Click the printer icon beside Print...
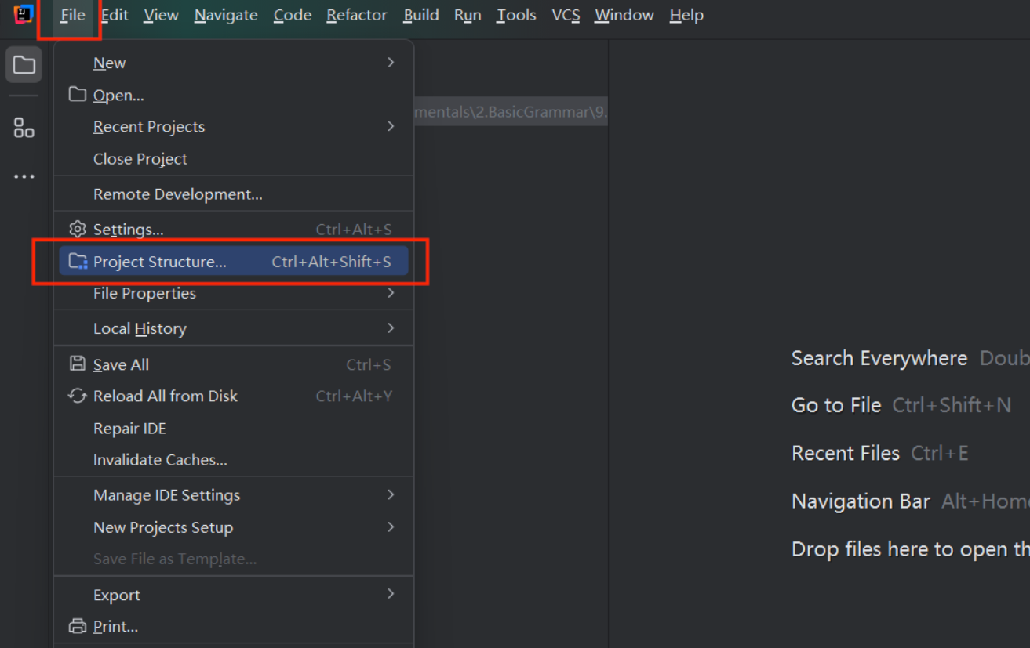 [x=77, y=626]
